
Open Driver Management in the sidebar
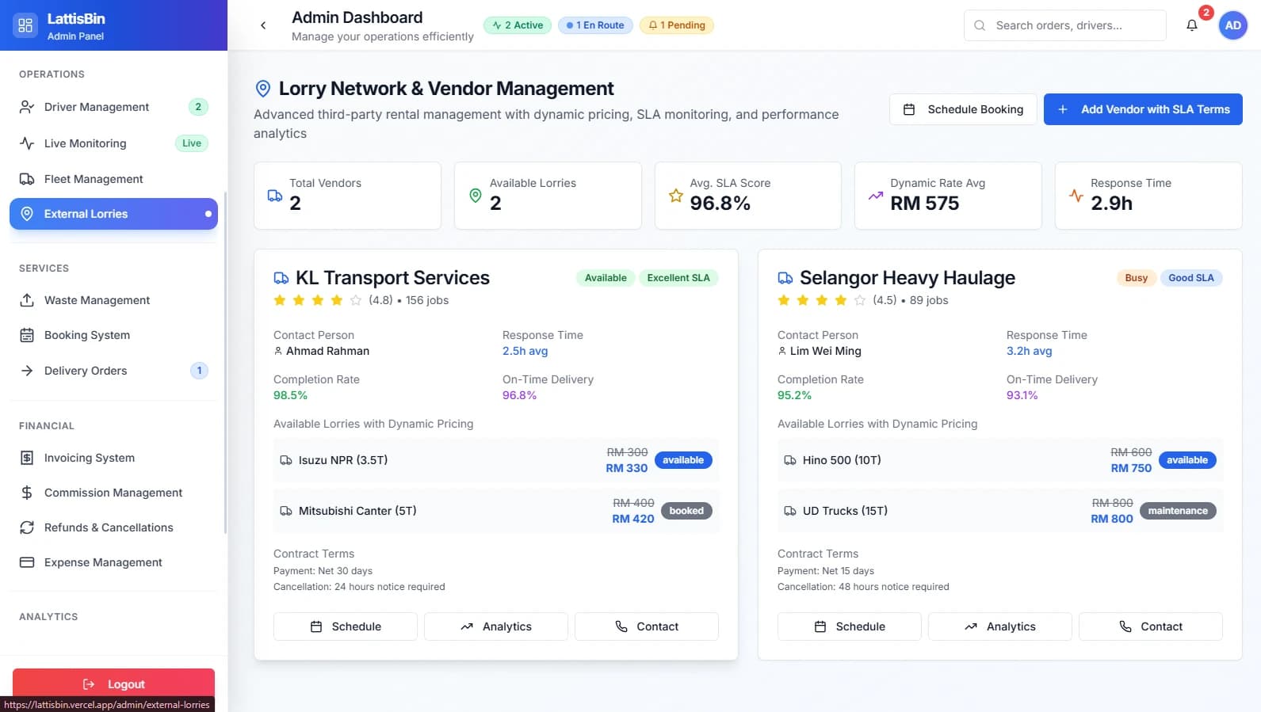pyautogui.click(x=97, y=107)
